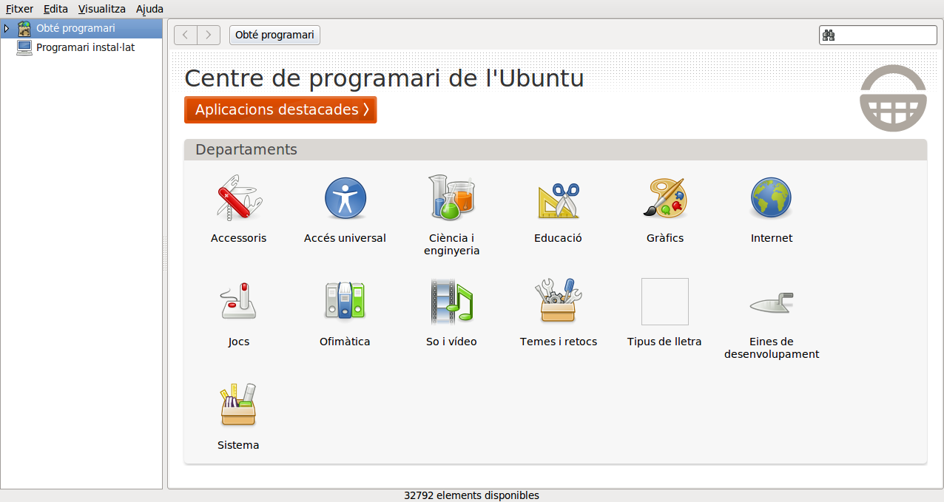Open the Visualitza menu

pos(101,9)
